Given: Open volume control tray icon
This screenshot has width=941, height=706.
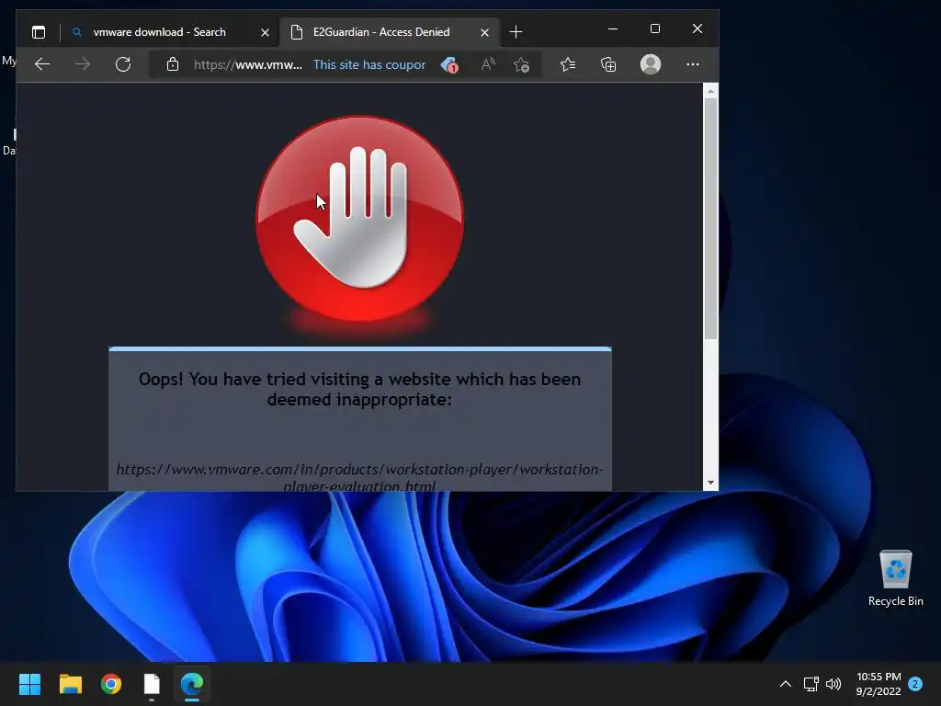Looking at the screenshot, I should point(833,684).
